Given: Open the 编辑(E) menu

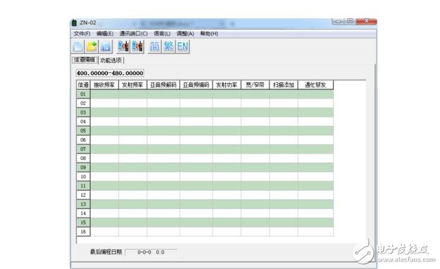Looking at the screenshot, I should pos(105,34).
